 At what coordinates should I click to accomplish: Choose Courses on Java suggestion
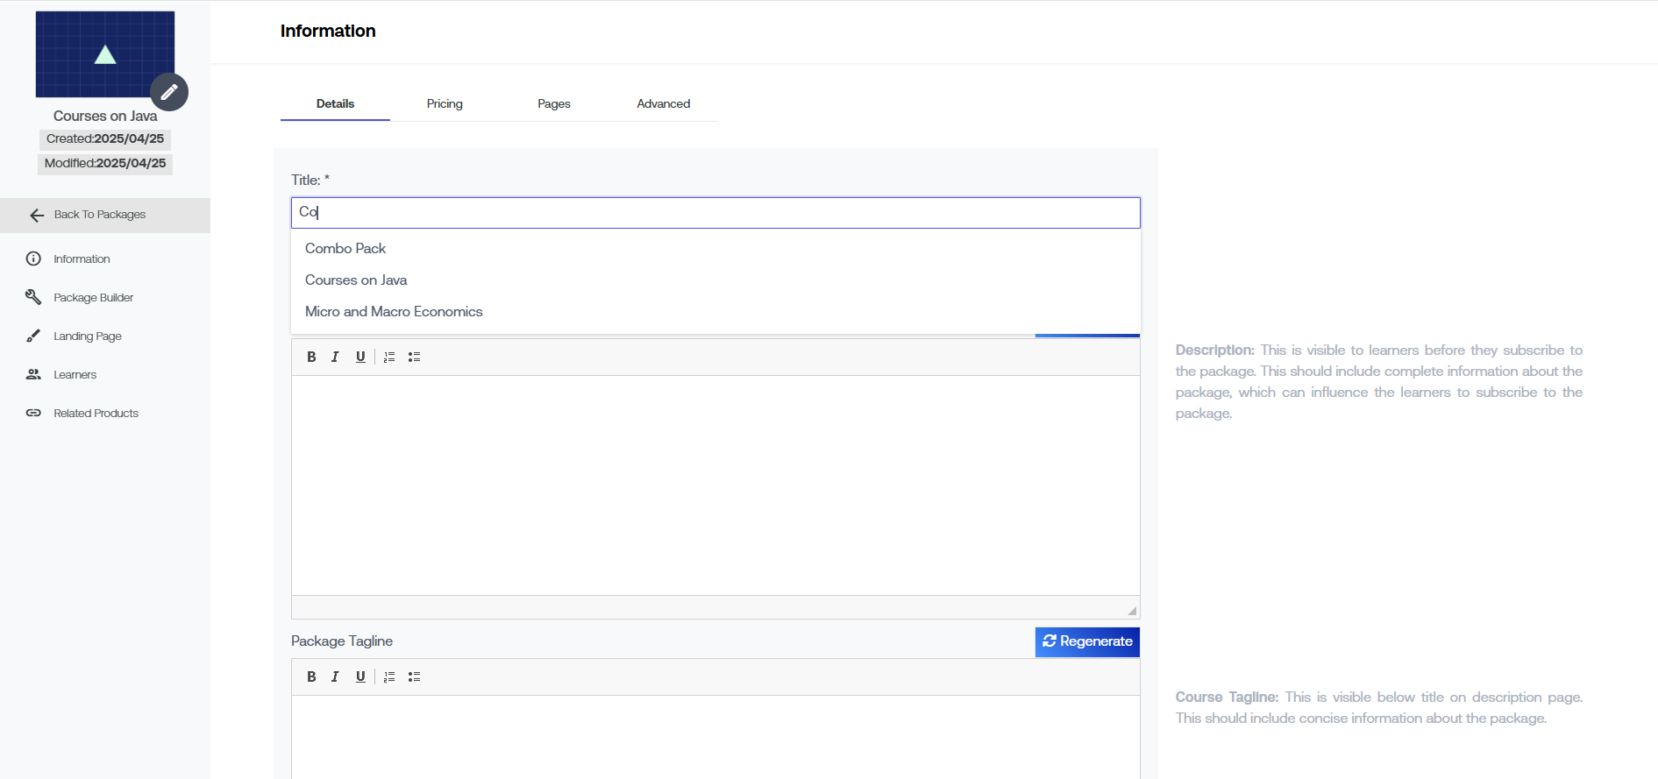[356, 280]
